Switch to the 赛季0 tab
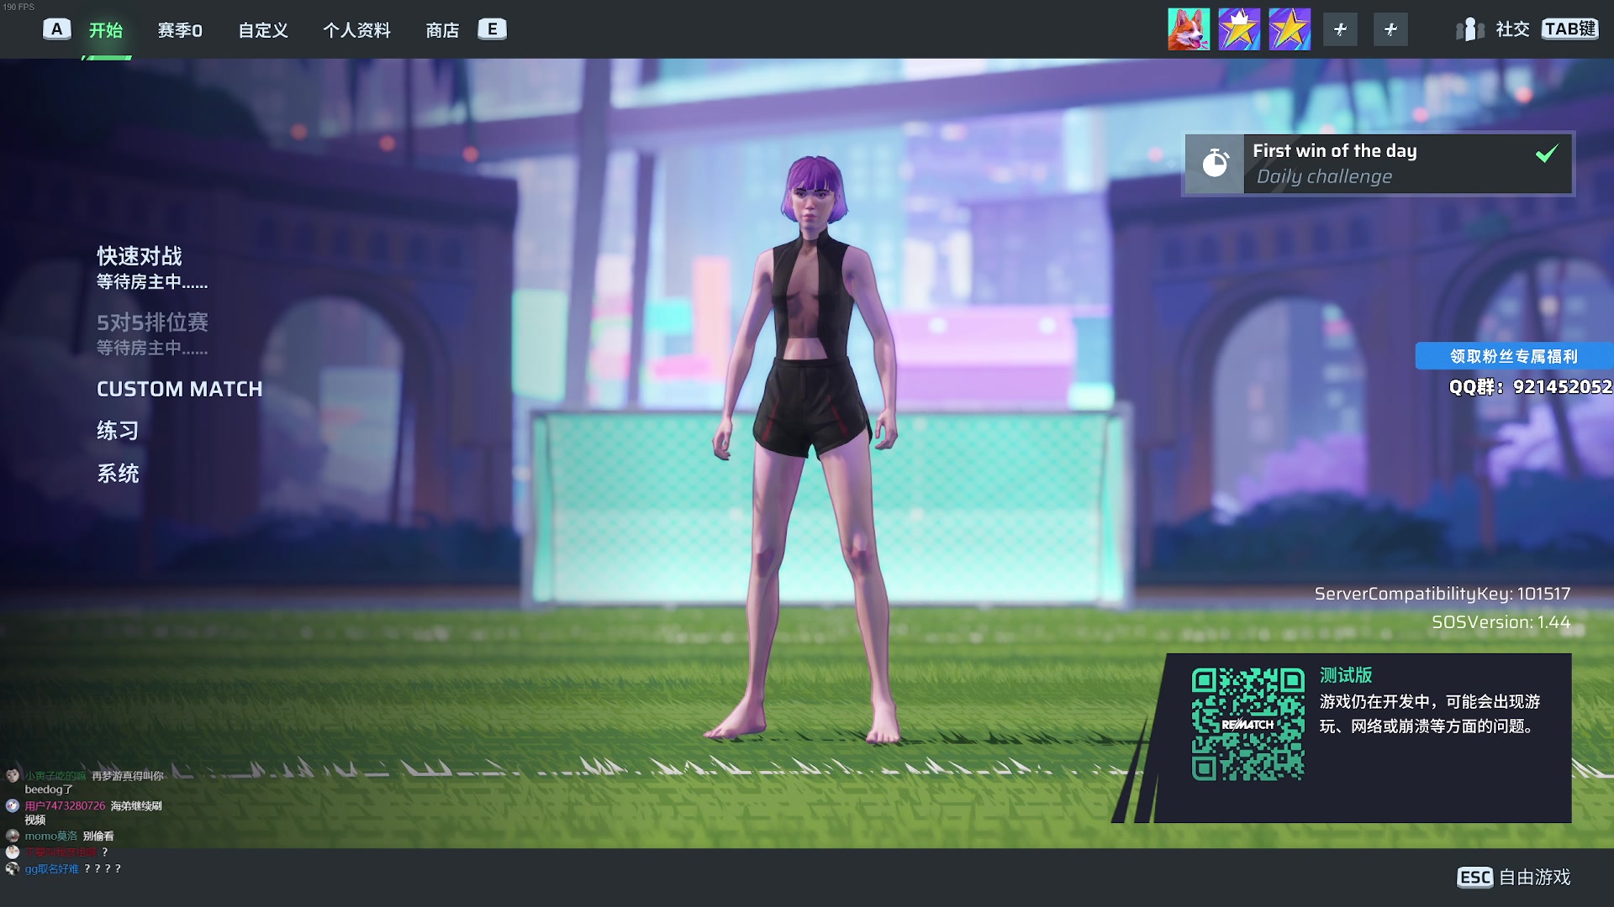 coord(180,30)
